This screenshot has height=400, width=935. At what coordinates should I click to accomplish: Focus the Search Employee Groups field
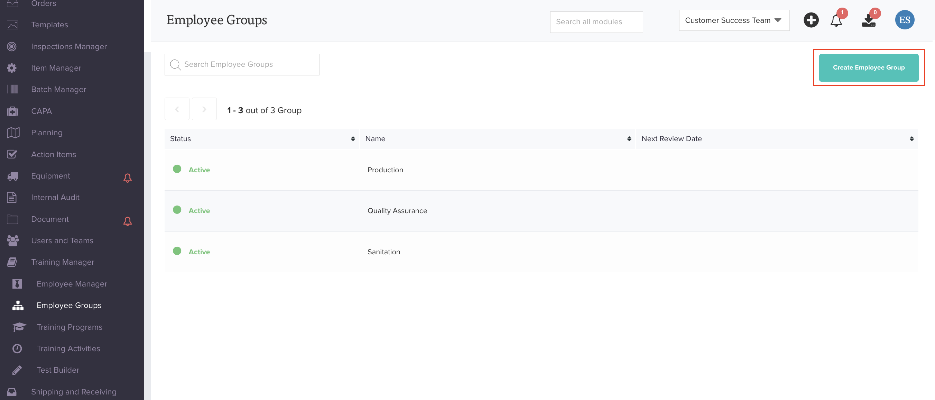coord(247,65)
